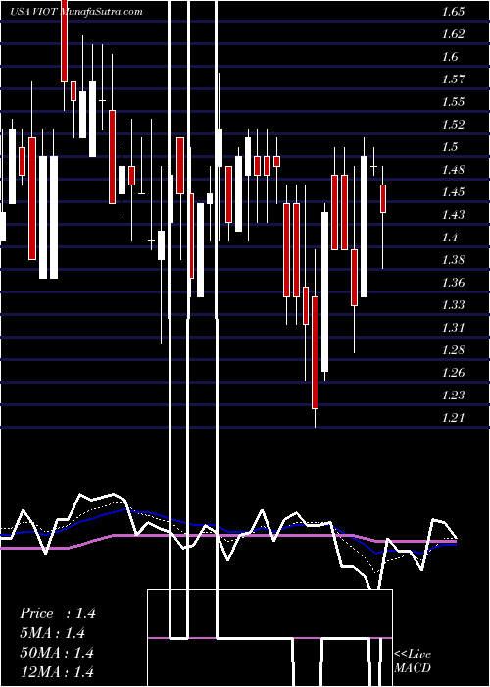Click the 1.4 price axis label
The image size is (490, 687).
pos(450,238)
